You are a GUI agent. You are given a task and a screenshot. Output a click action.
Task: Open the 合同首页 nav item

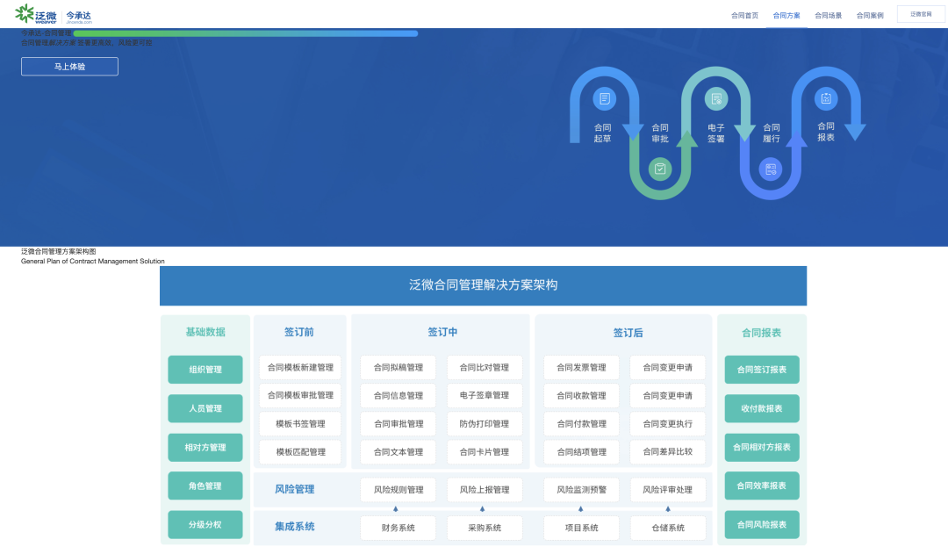pyautogui.click(x=744, y=16)
